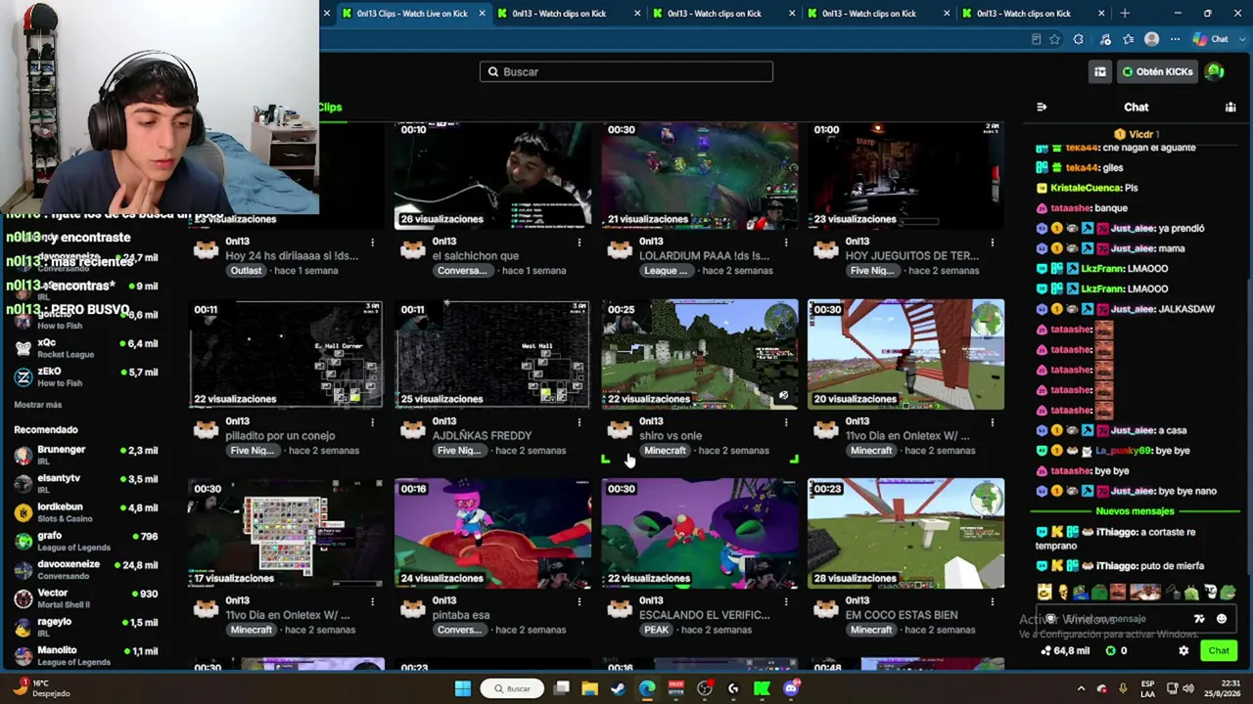This screenshot has width=1253, height=704.
Task: Jump to Nuevos mensajes in chat
Action: [x=1135, y=511]
